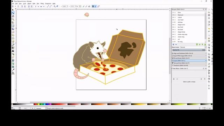224x126 pixels.
Task: Open the File menu
Action: pyautogui.click(x=13, y=3)
